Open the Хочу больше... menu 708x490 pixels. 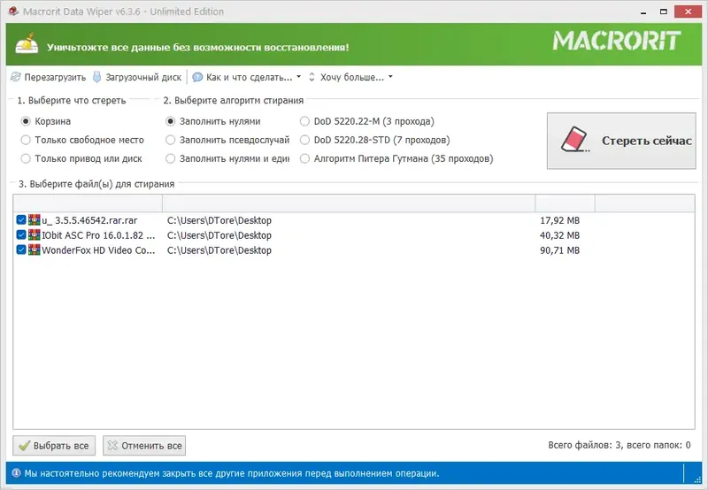[352, 77]
